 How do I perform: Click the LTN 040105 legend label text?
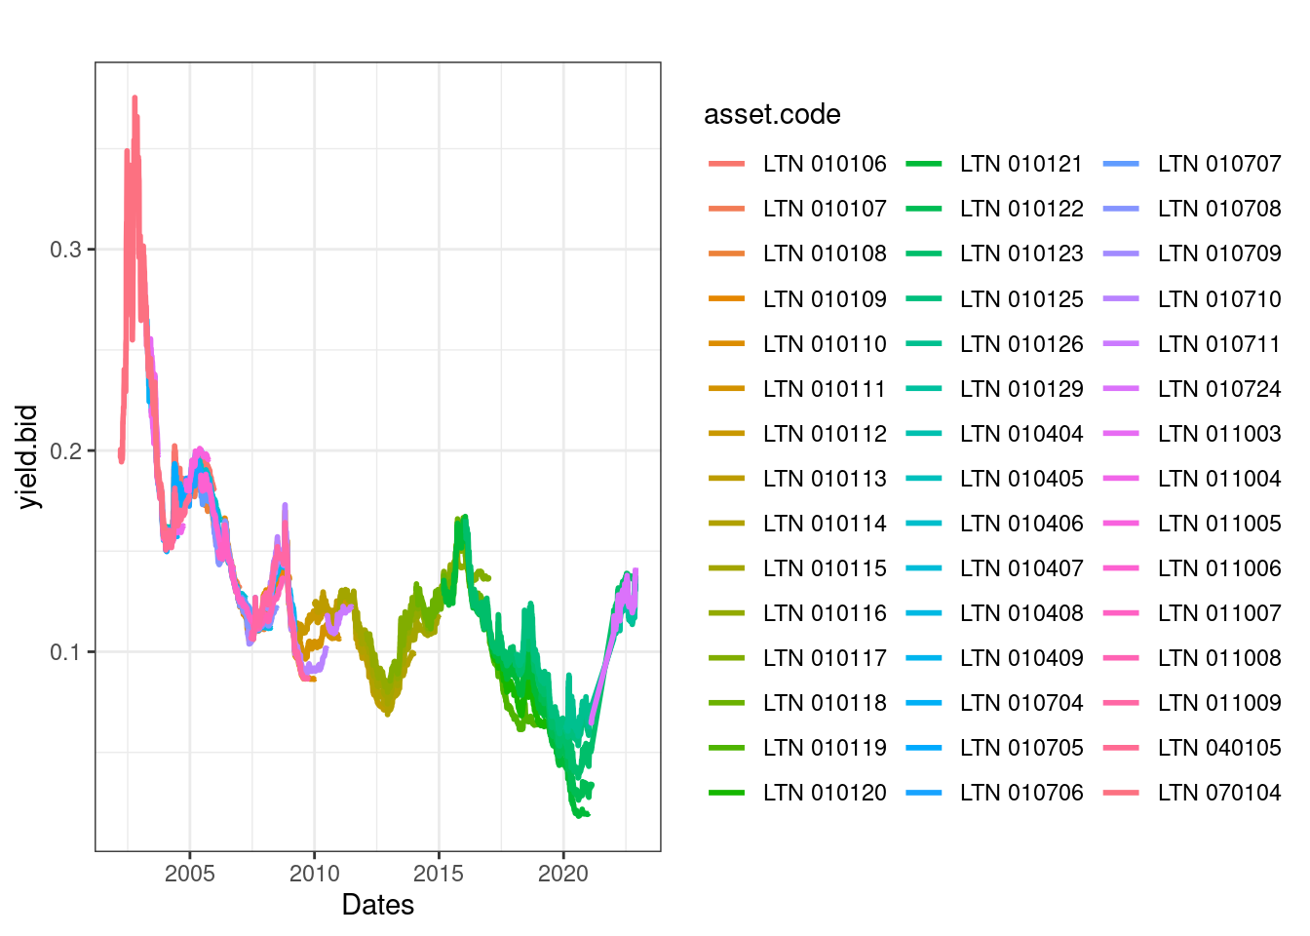coord(1219,748)
